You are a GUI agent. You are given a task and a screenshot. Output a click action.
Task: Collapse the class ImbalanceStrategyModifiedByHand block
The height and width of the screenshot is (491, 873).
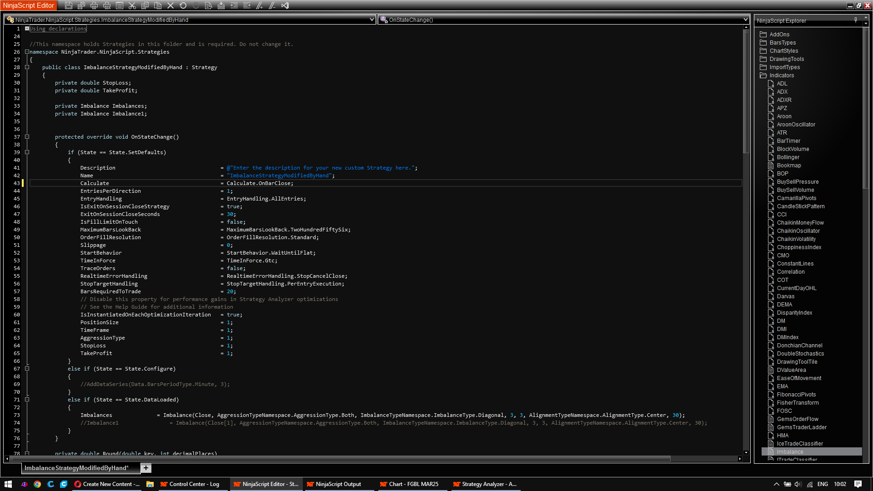coord(27,67)
